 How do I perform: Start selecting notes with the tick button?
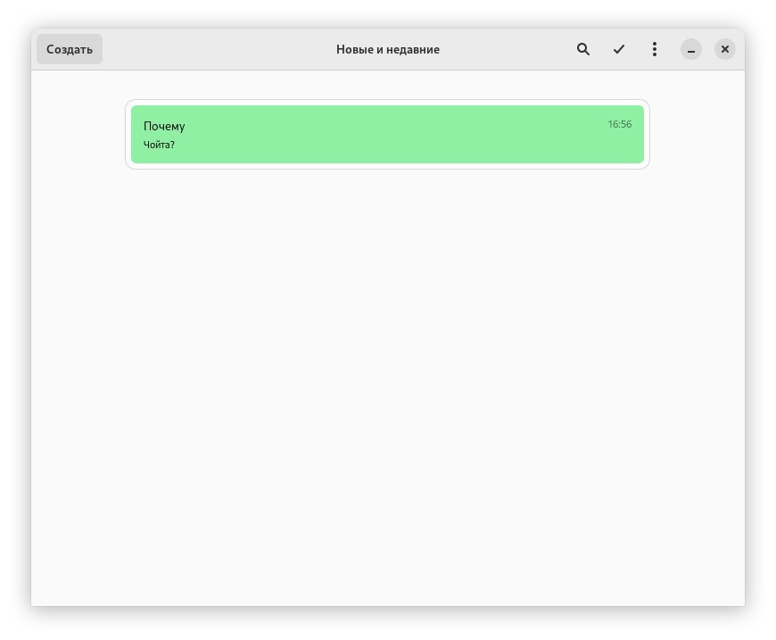[x=619, y=49]
